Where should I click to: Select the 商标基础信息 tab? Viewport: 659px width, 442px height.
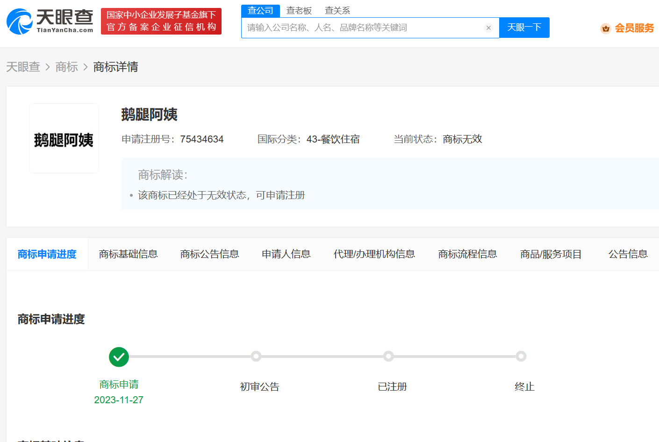[x=128, y=254]
